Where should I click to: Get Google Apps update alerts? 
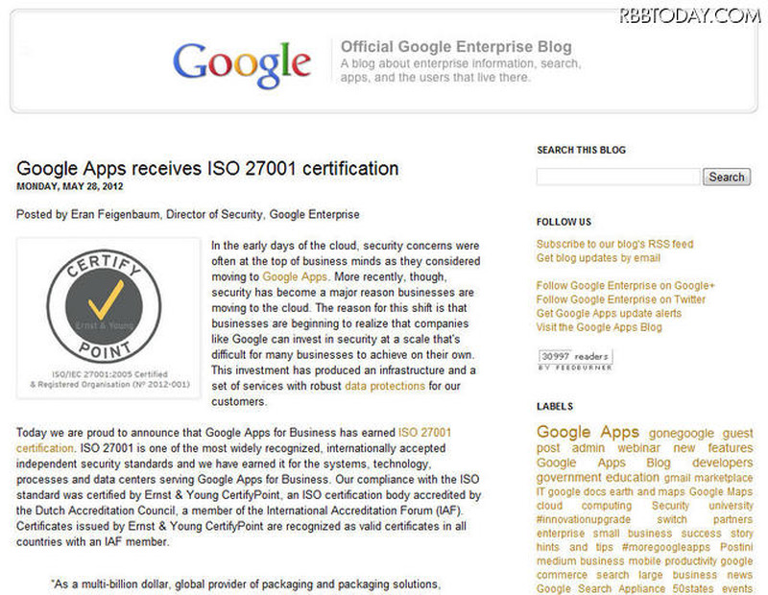tap(609, 314)
